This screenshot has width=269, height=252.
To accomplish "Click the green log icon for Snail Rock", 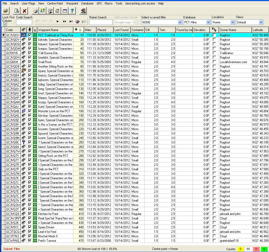I will (35, 62).
